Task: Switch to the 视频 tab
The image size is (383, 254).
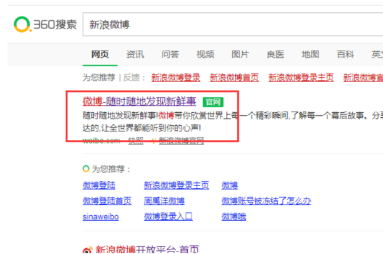Action: point(205,54)
